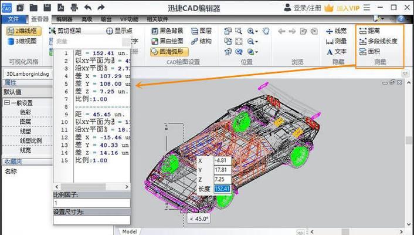414x235 pixels.
Task: Open the help question mark icon
Action: [x=401, y=19]
